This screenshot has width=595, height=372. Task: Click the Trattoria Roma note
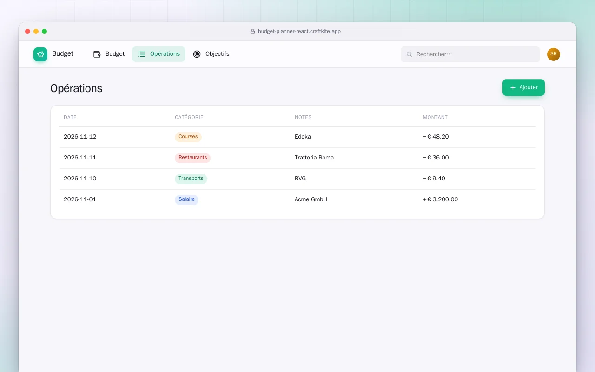314,158
